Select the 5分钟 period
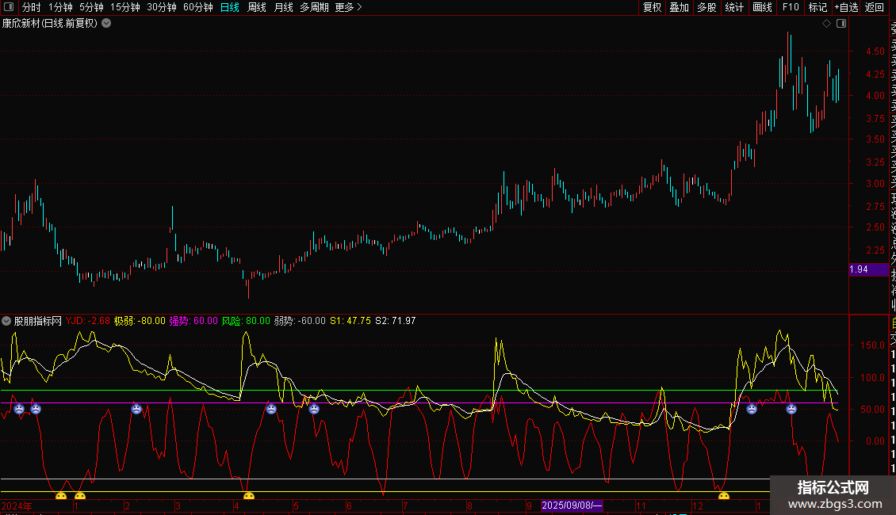Screen dimensions: 896x515 tap(91, 8)
